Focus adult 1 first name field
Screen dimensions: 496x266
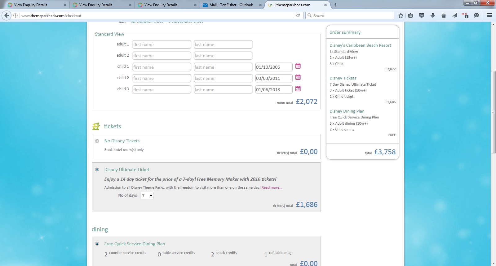tap(162, 45)
